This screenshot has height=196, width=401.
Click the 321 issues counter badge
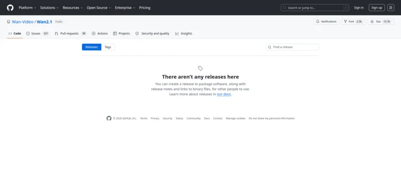(x=46, y=33)
